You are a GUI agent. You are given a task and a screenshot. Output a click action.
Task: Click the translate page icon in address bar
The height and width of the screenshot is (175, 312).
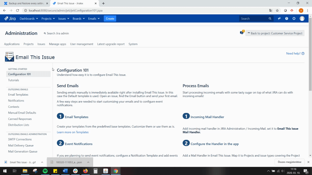pos(271,10)
